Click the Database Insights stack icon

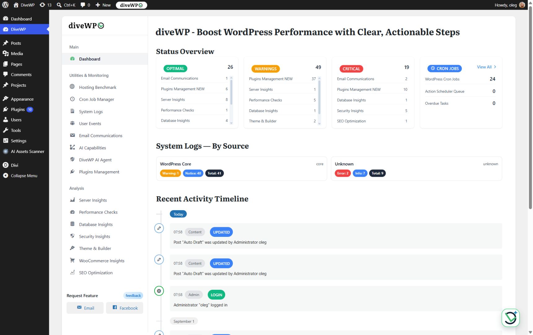point(72,224)
